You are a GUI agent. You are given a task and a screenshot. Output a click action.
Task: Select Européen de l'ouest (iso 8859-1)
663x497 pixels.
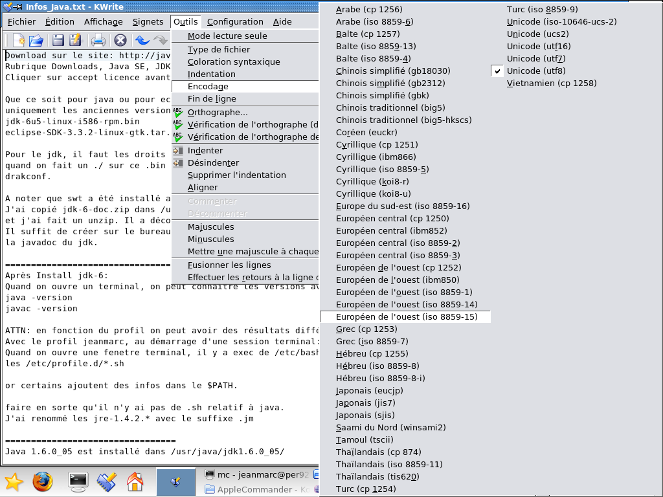tap(405, 292)
